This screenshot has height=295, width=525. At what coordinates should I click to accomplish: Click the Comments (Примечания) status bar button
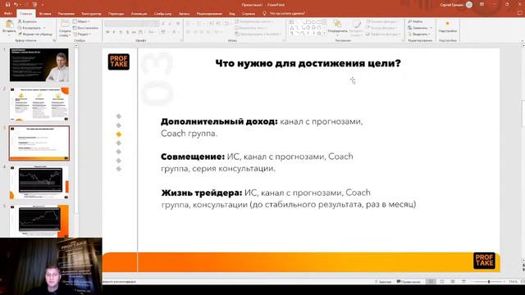409,282
